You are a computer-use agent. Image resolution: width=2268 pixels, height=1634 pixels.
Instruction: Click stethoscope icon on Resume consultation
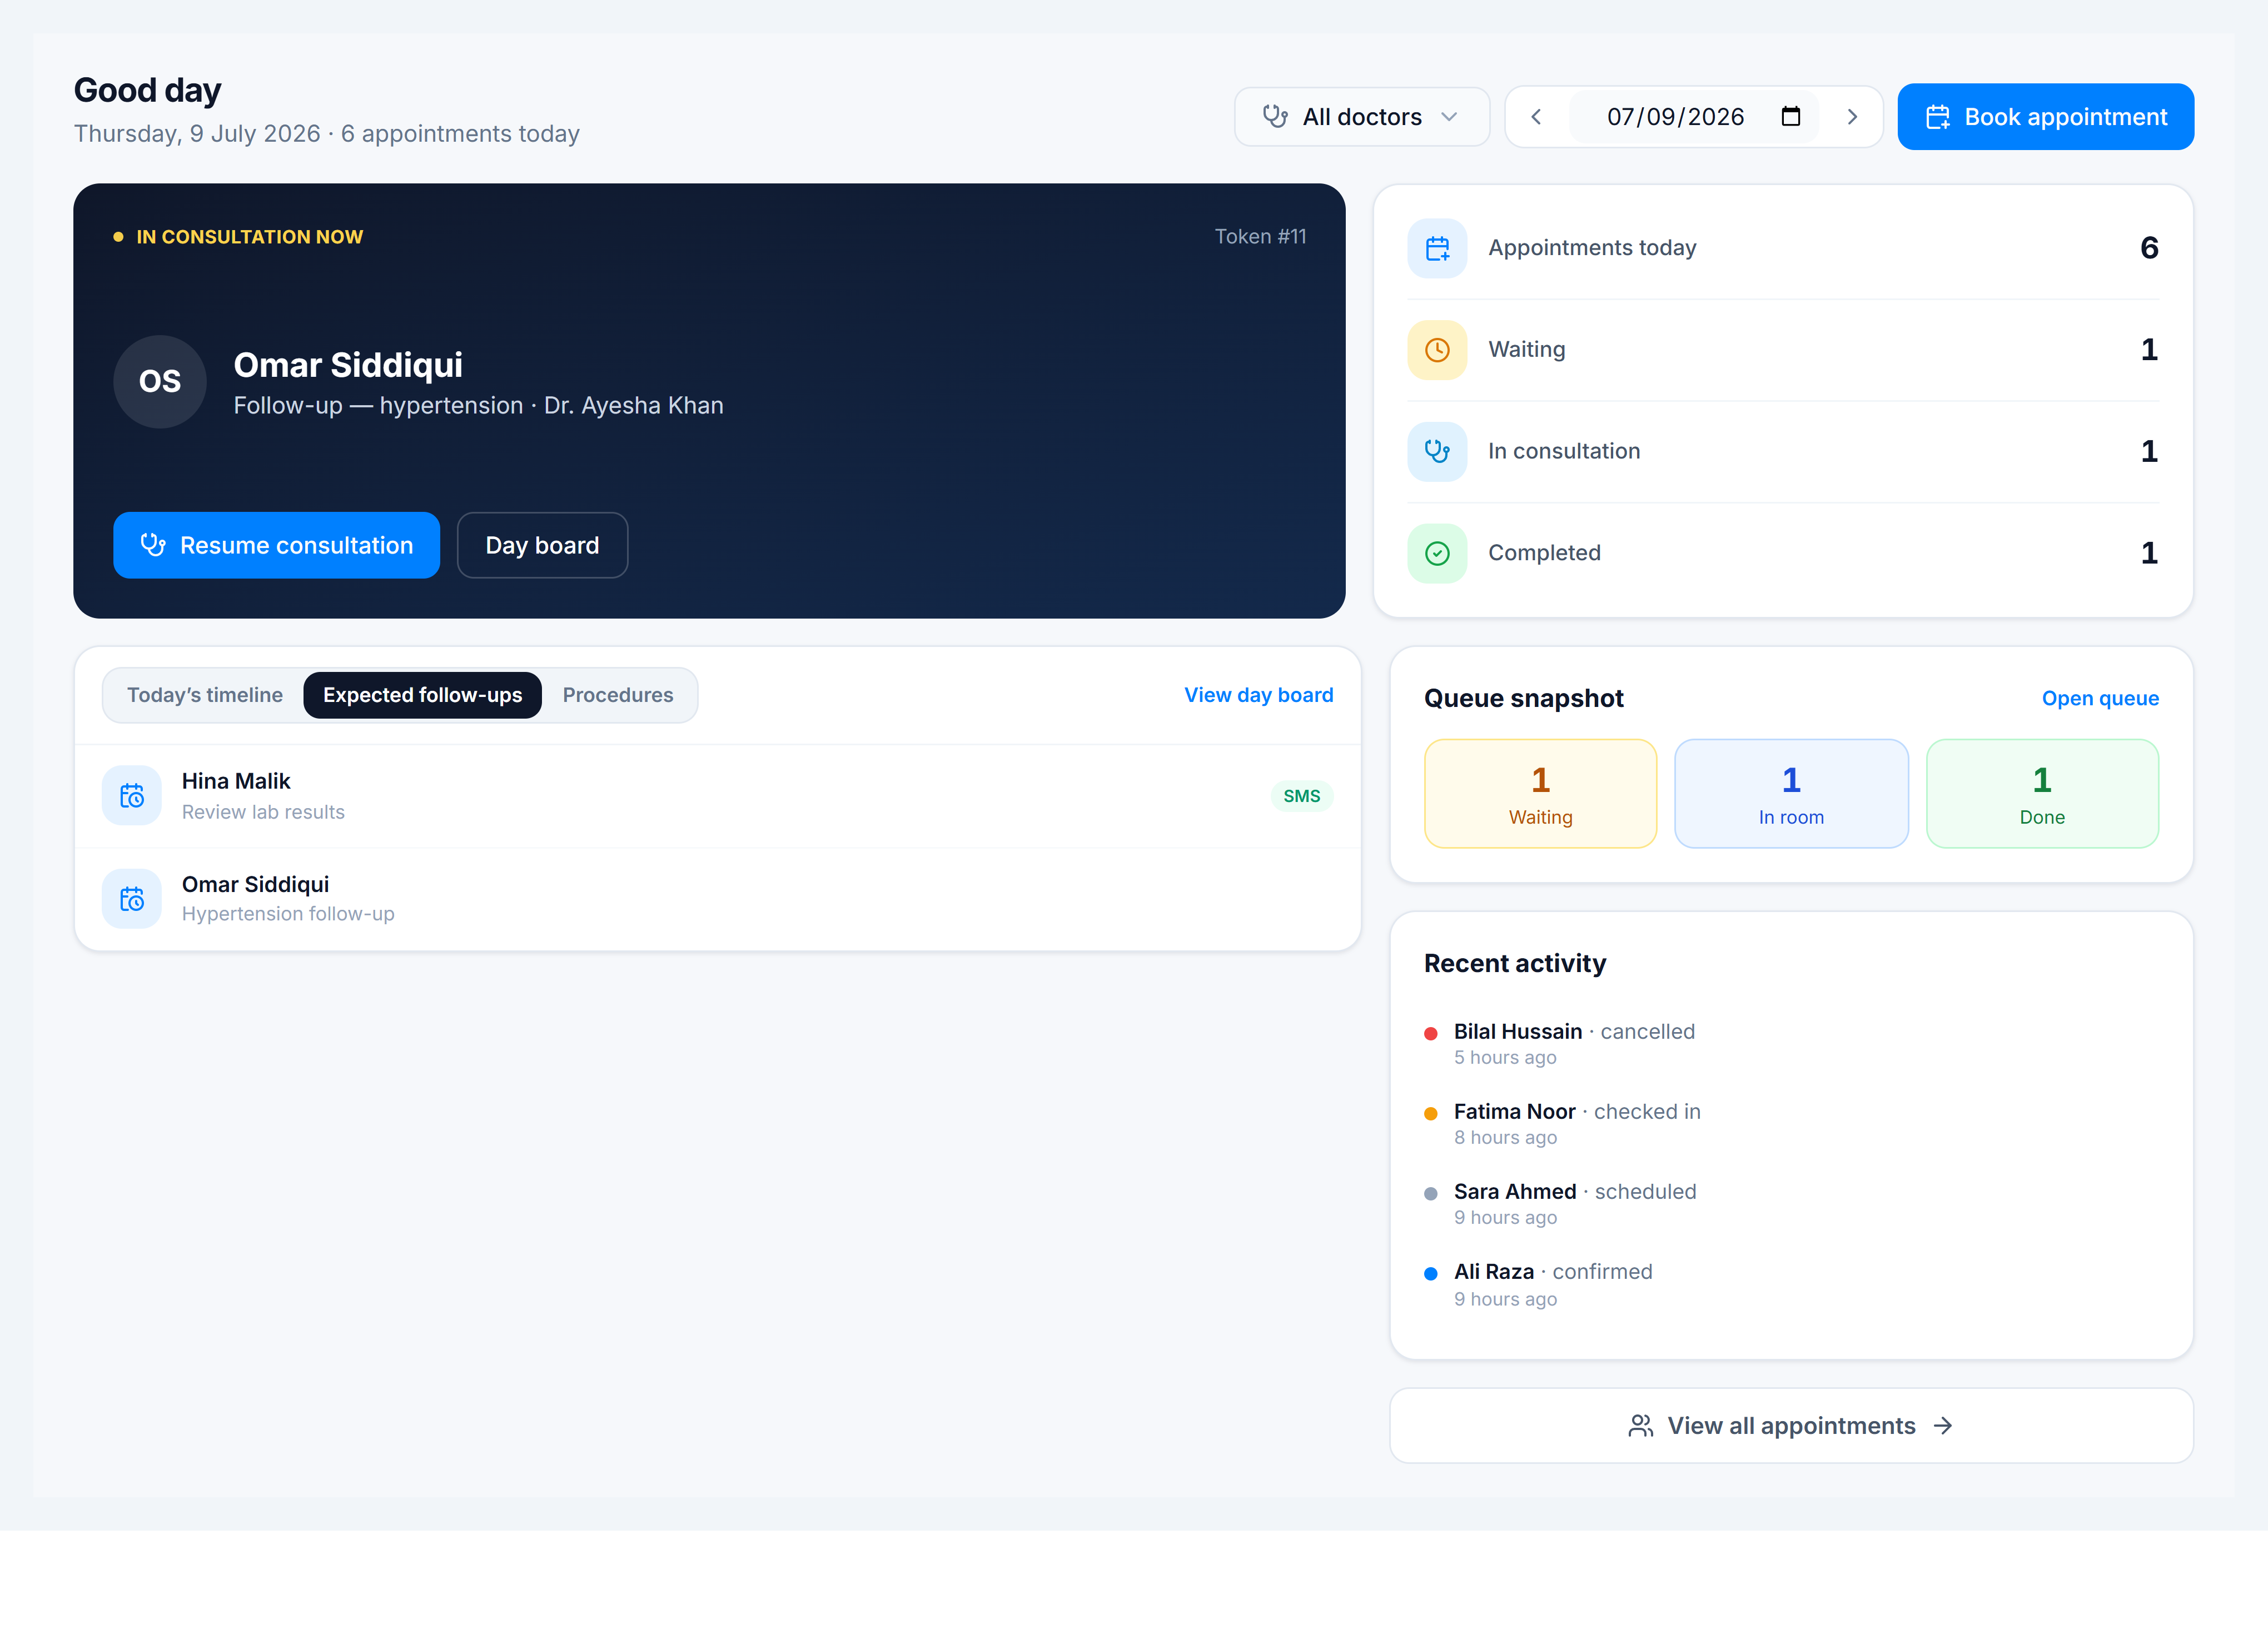pyautogui.click(x=153, y=545)
